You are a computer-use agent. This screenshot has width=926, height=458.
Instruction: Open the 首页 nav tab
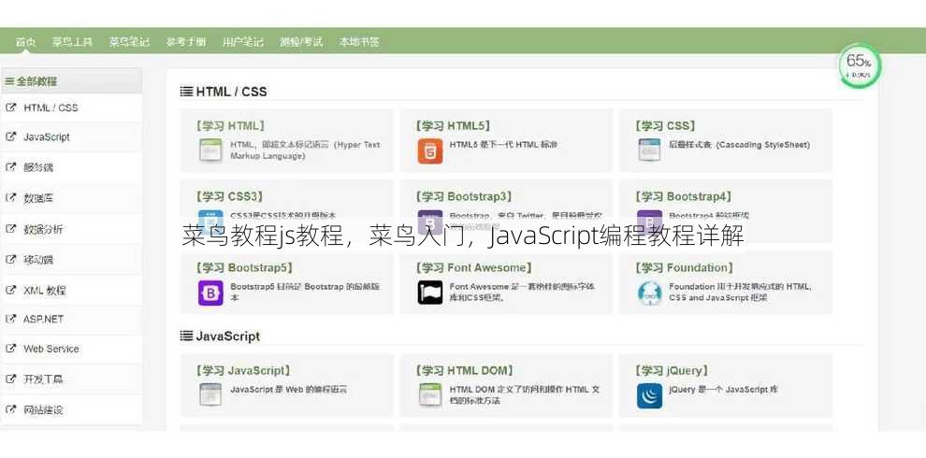coord(25,42)
